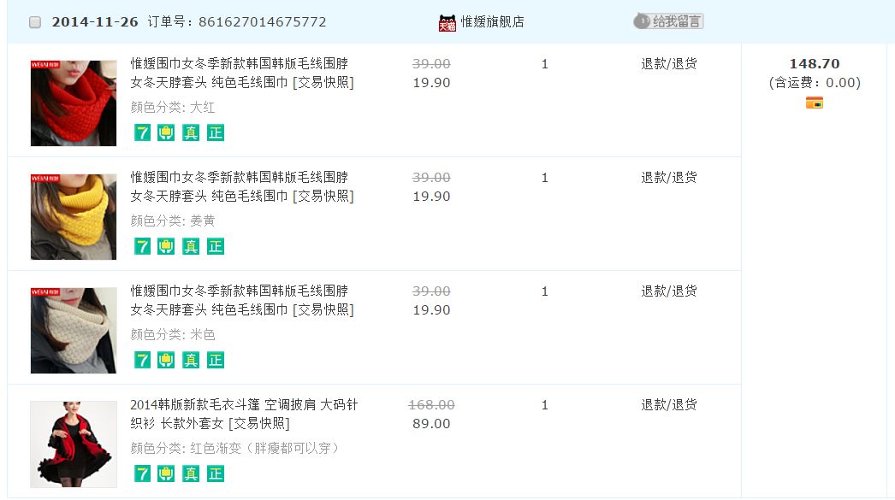Click the credit card payment icon under 148.70
Viewport: 895px width, 500px height.
coord(814,103)
